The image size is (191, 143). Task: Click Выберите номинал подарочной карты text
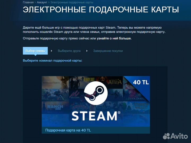coord(53,61)
